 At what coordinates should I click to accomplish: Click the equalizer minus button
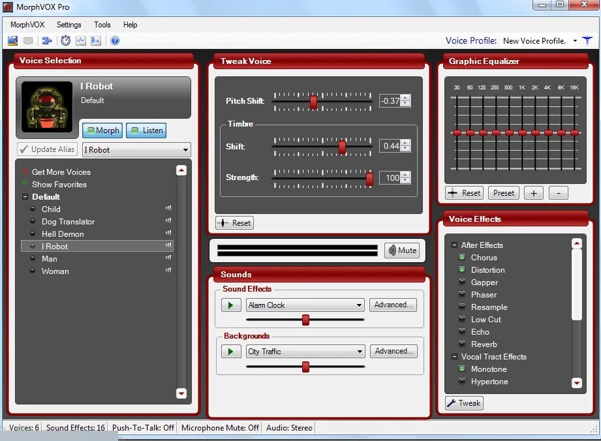coord(559,192)
